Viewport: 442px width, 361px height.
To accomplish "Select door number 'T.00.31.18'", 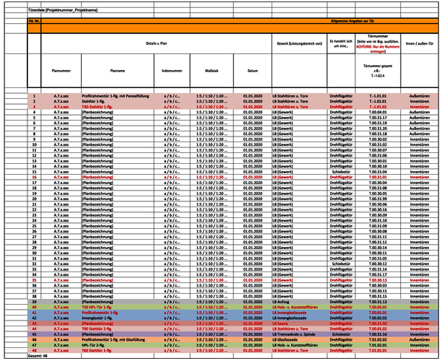I will [378, 134].
